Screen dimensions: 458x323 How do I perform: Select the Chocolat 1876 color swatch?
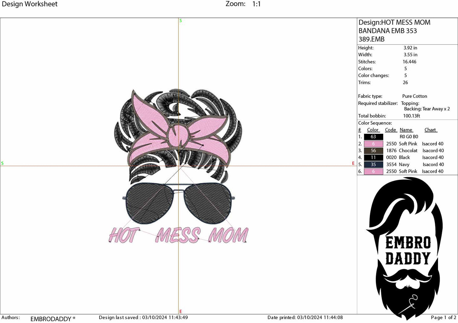coord(373,151)
